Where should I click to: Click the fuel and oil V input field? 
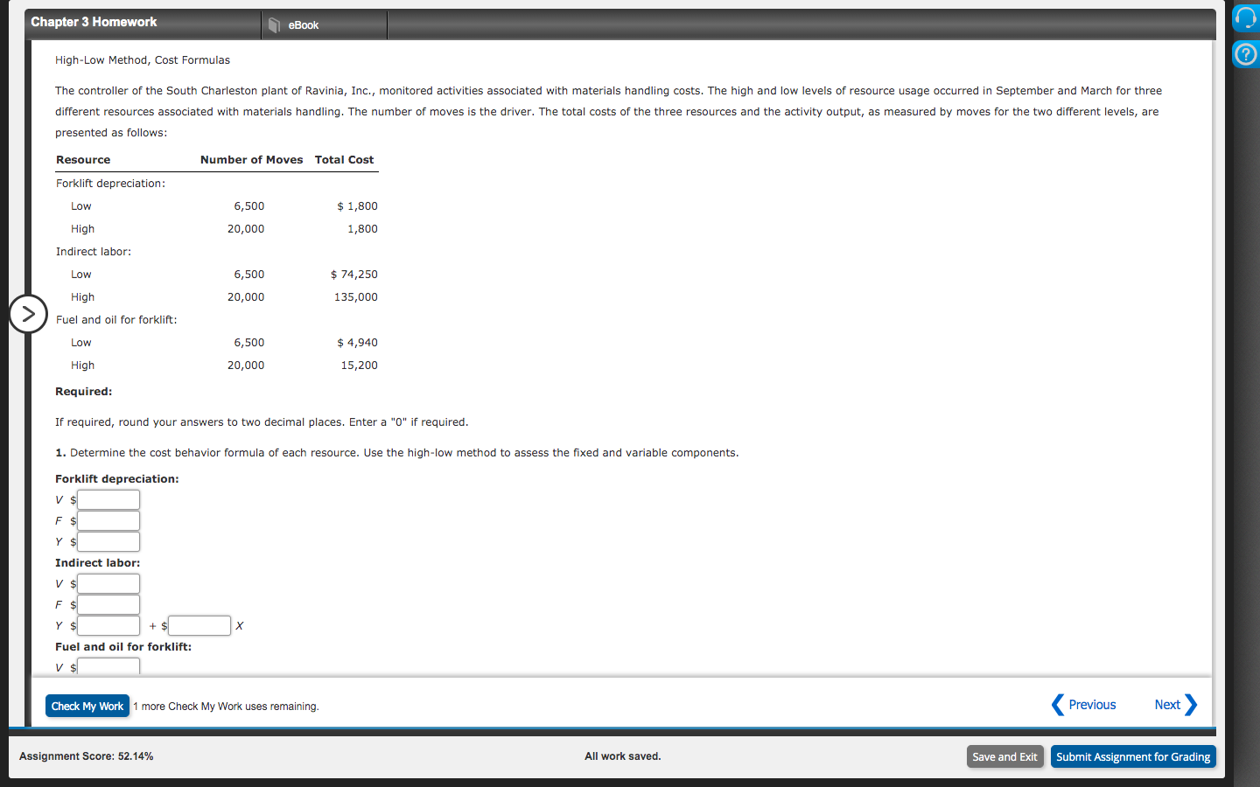[x=108, y=666]
